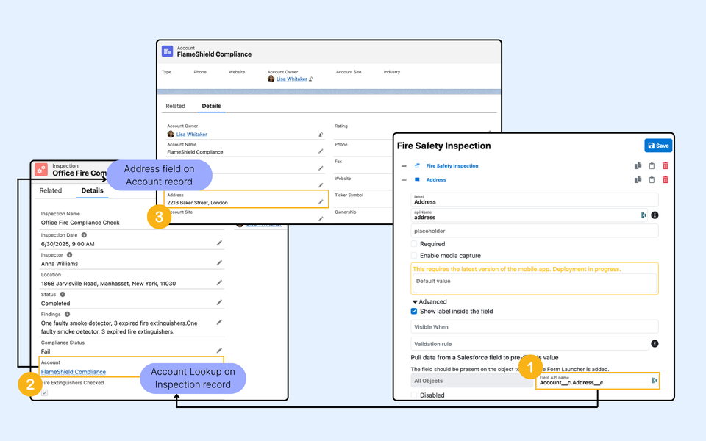Click the drag handle on the Address row

click(x=404, y=179)
